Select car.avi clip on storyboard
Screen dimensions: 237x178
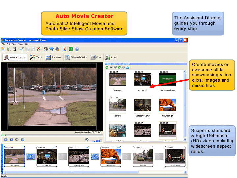click(143, 157)
